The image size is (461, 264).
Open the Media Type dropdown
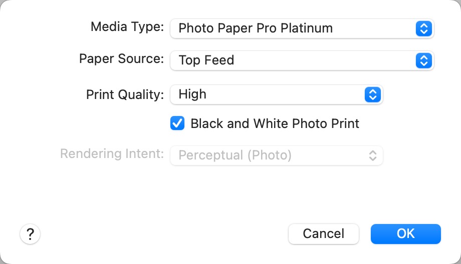point(302,28)
